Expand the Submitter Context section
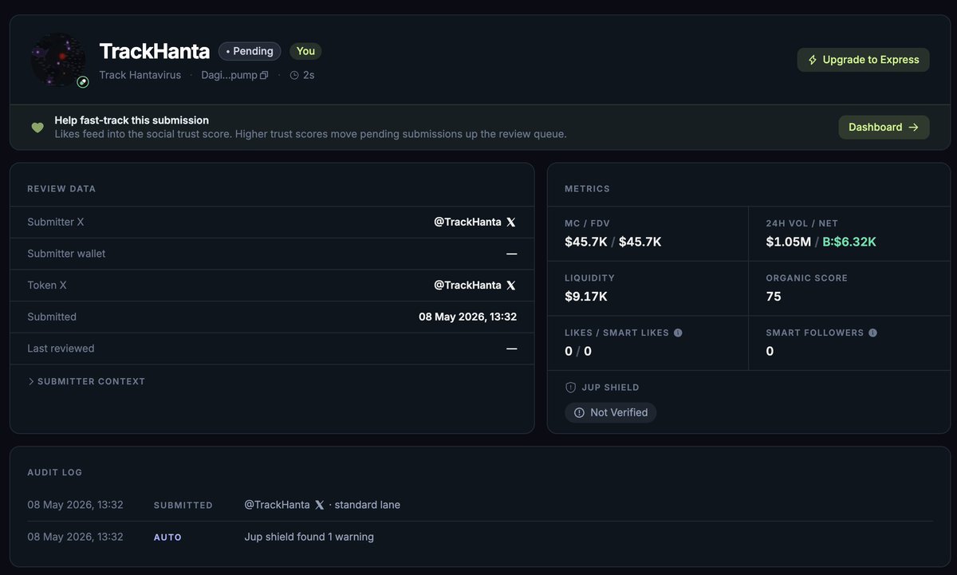This screenshot has height=575, width=957. coord(86,381)
